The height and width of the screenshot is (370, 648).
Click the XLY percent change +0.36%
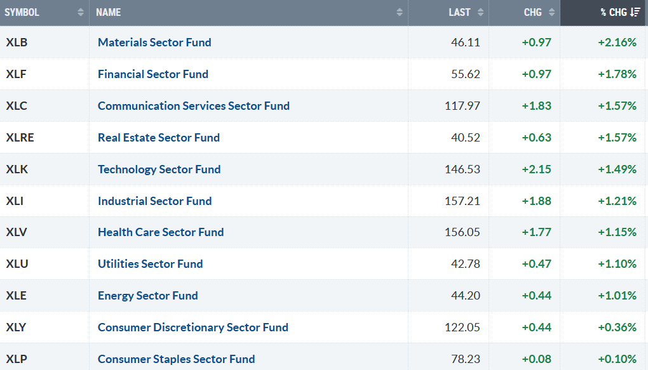tap(617, 327)
